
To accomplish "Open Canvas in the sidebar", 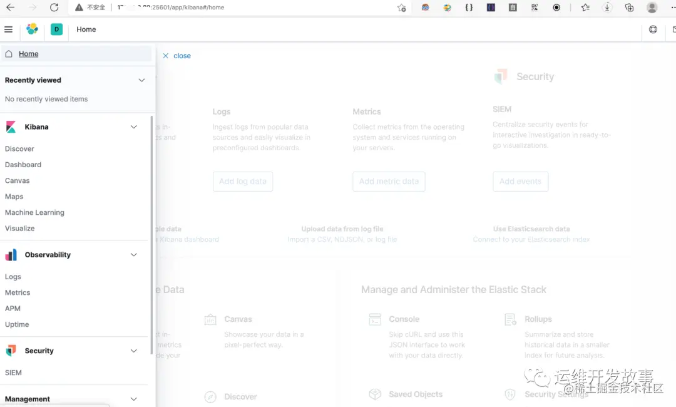I will tap(18, 181).
